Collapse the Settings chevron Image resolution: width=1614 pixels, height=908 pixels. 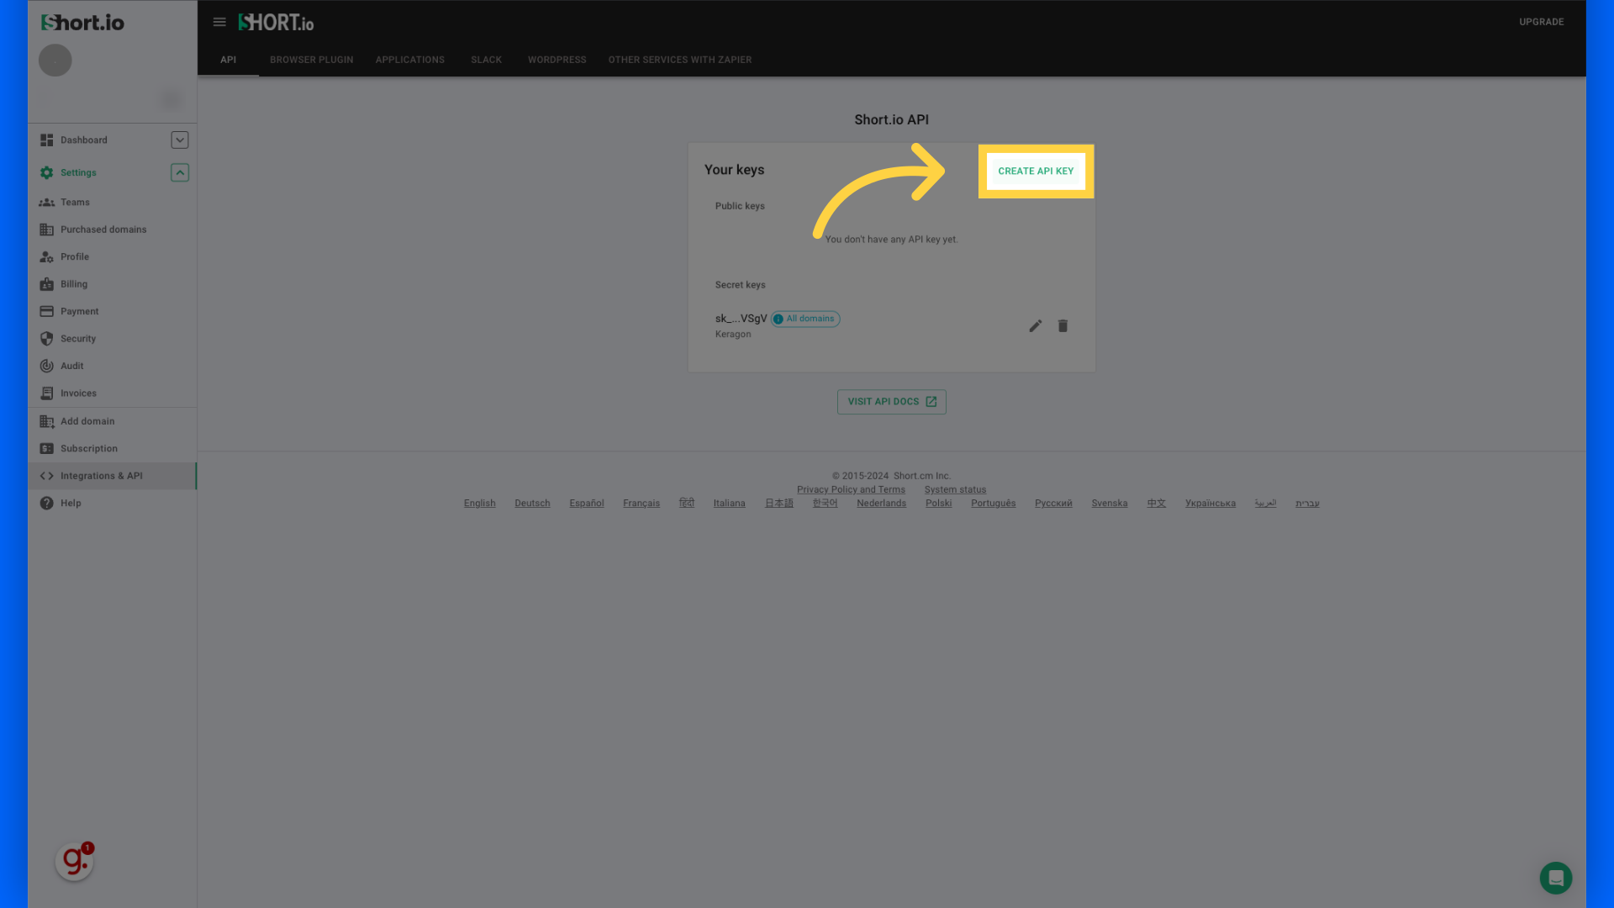[x=180, y=172]
